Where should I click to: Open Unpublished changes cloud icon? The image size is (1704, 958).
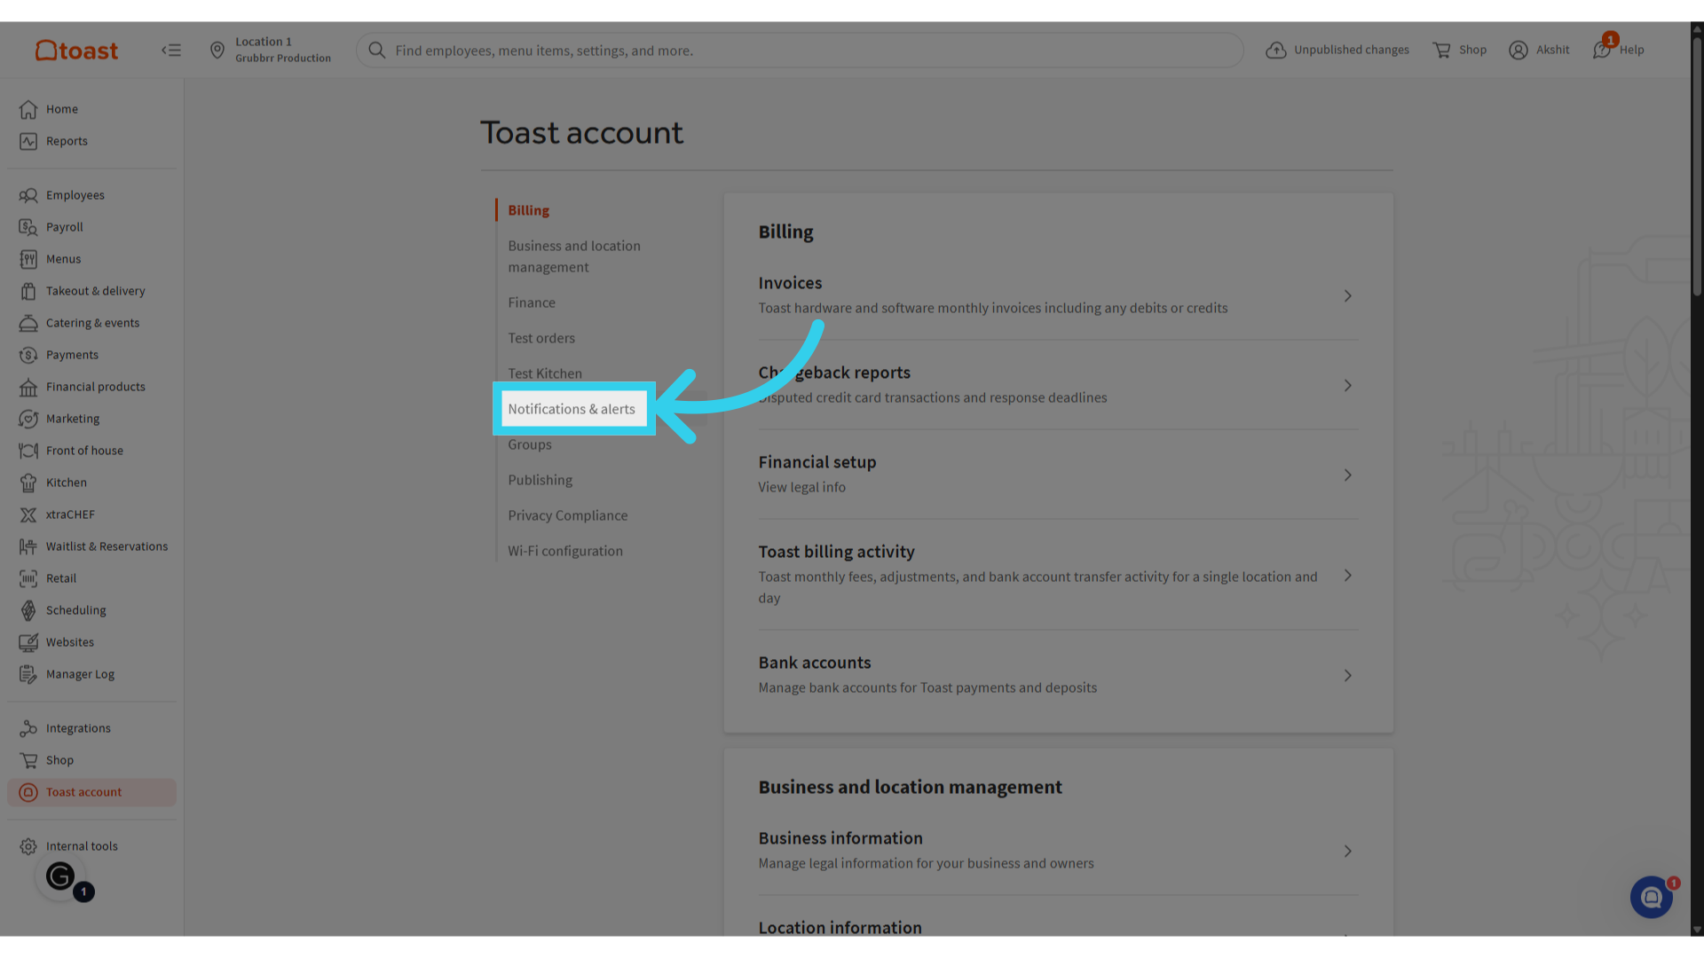[x=1276, y=51]
